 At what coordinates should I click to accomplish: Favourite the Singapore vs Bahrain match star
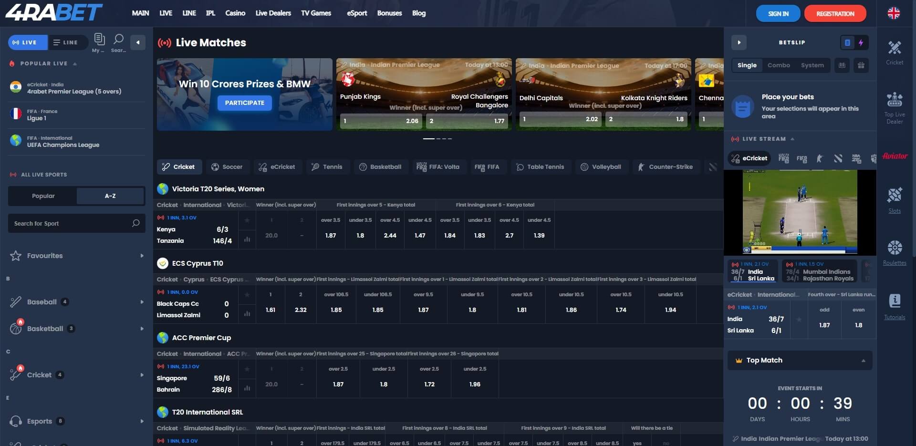coord(247,369)
